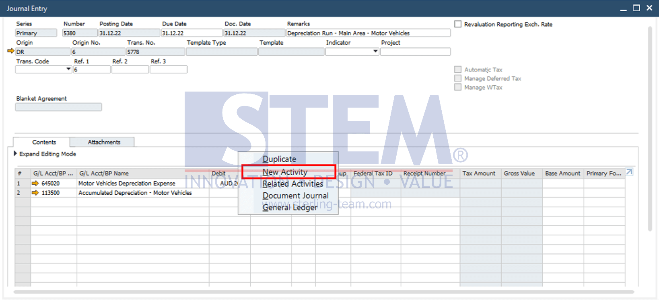Enable Revaluation Reporting Exch. Rate checkbox

(x=458, y=24)
